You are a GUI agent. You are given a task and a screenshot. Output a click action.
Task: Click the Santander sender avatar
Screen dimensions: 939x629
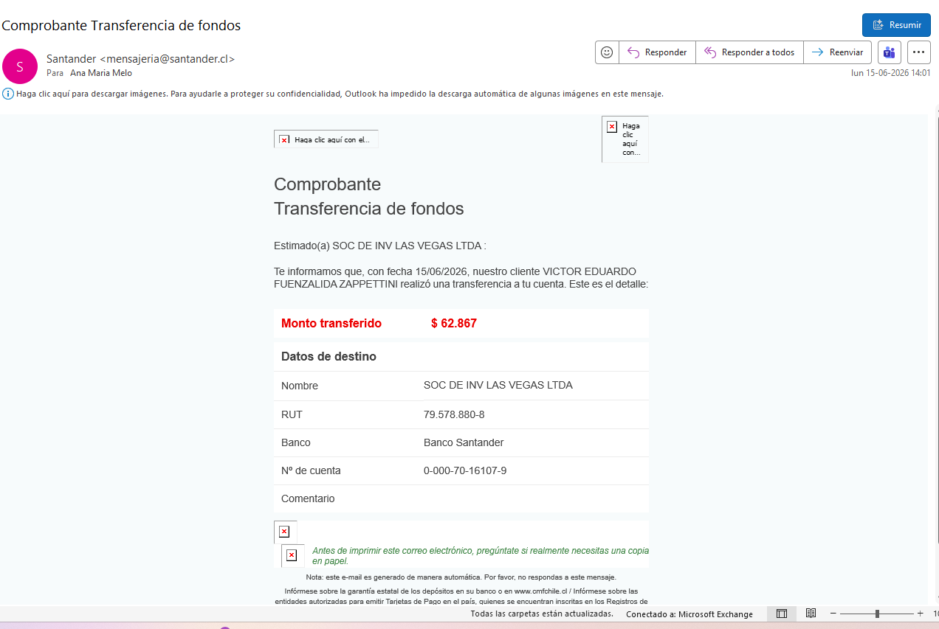coord(20,66)
